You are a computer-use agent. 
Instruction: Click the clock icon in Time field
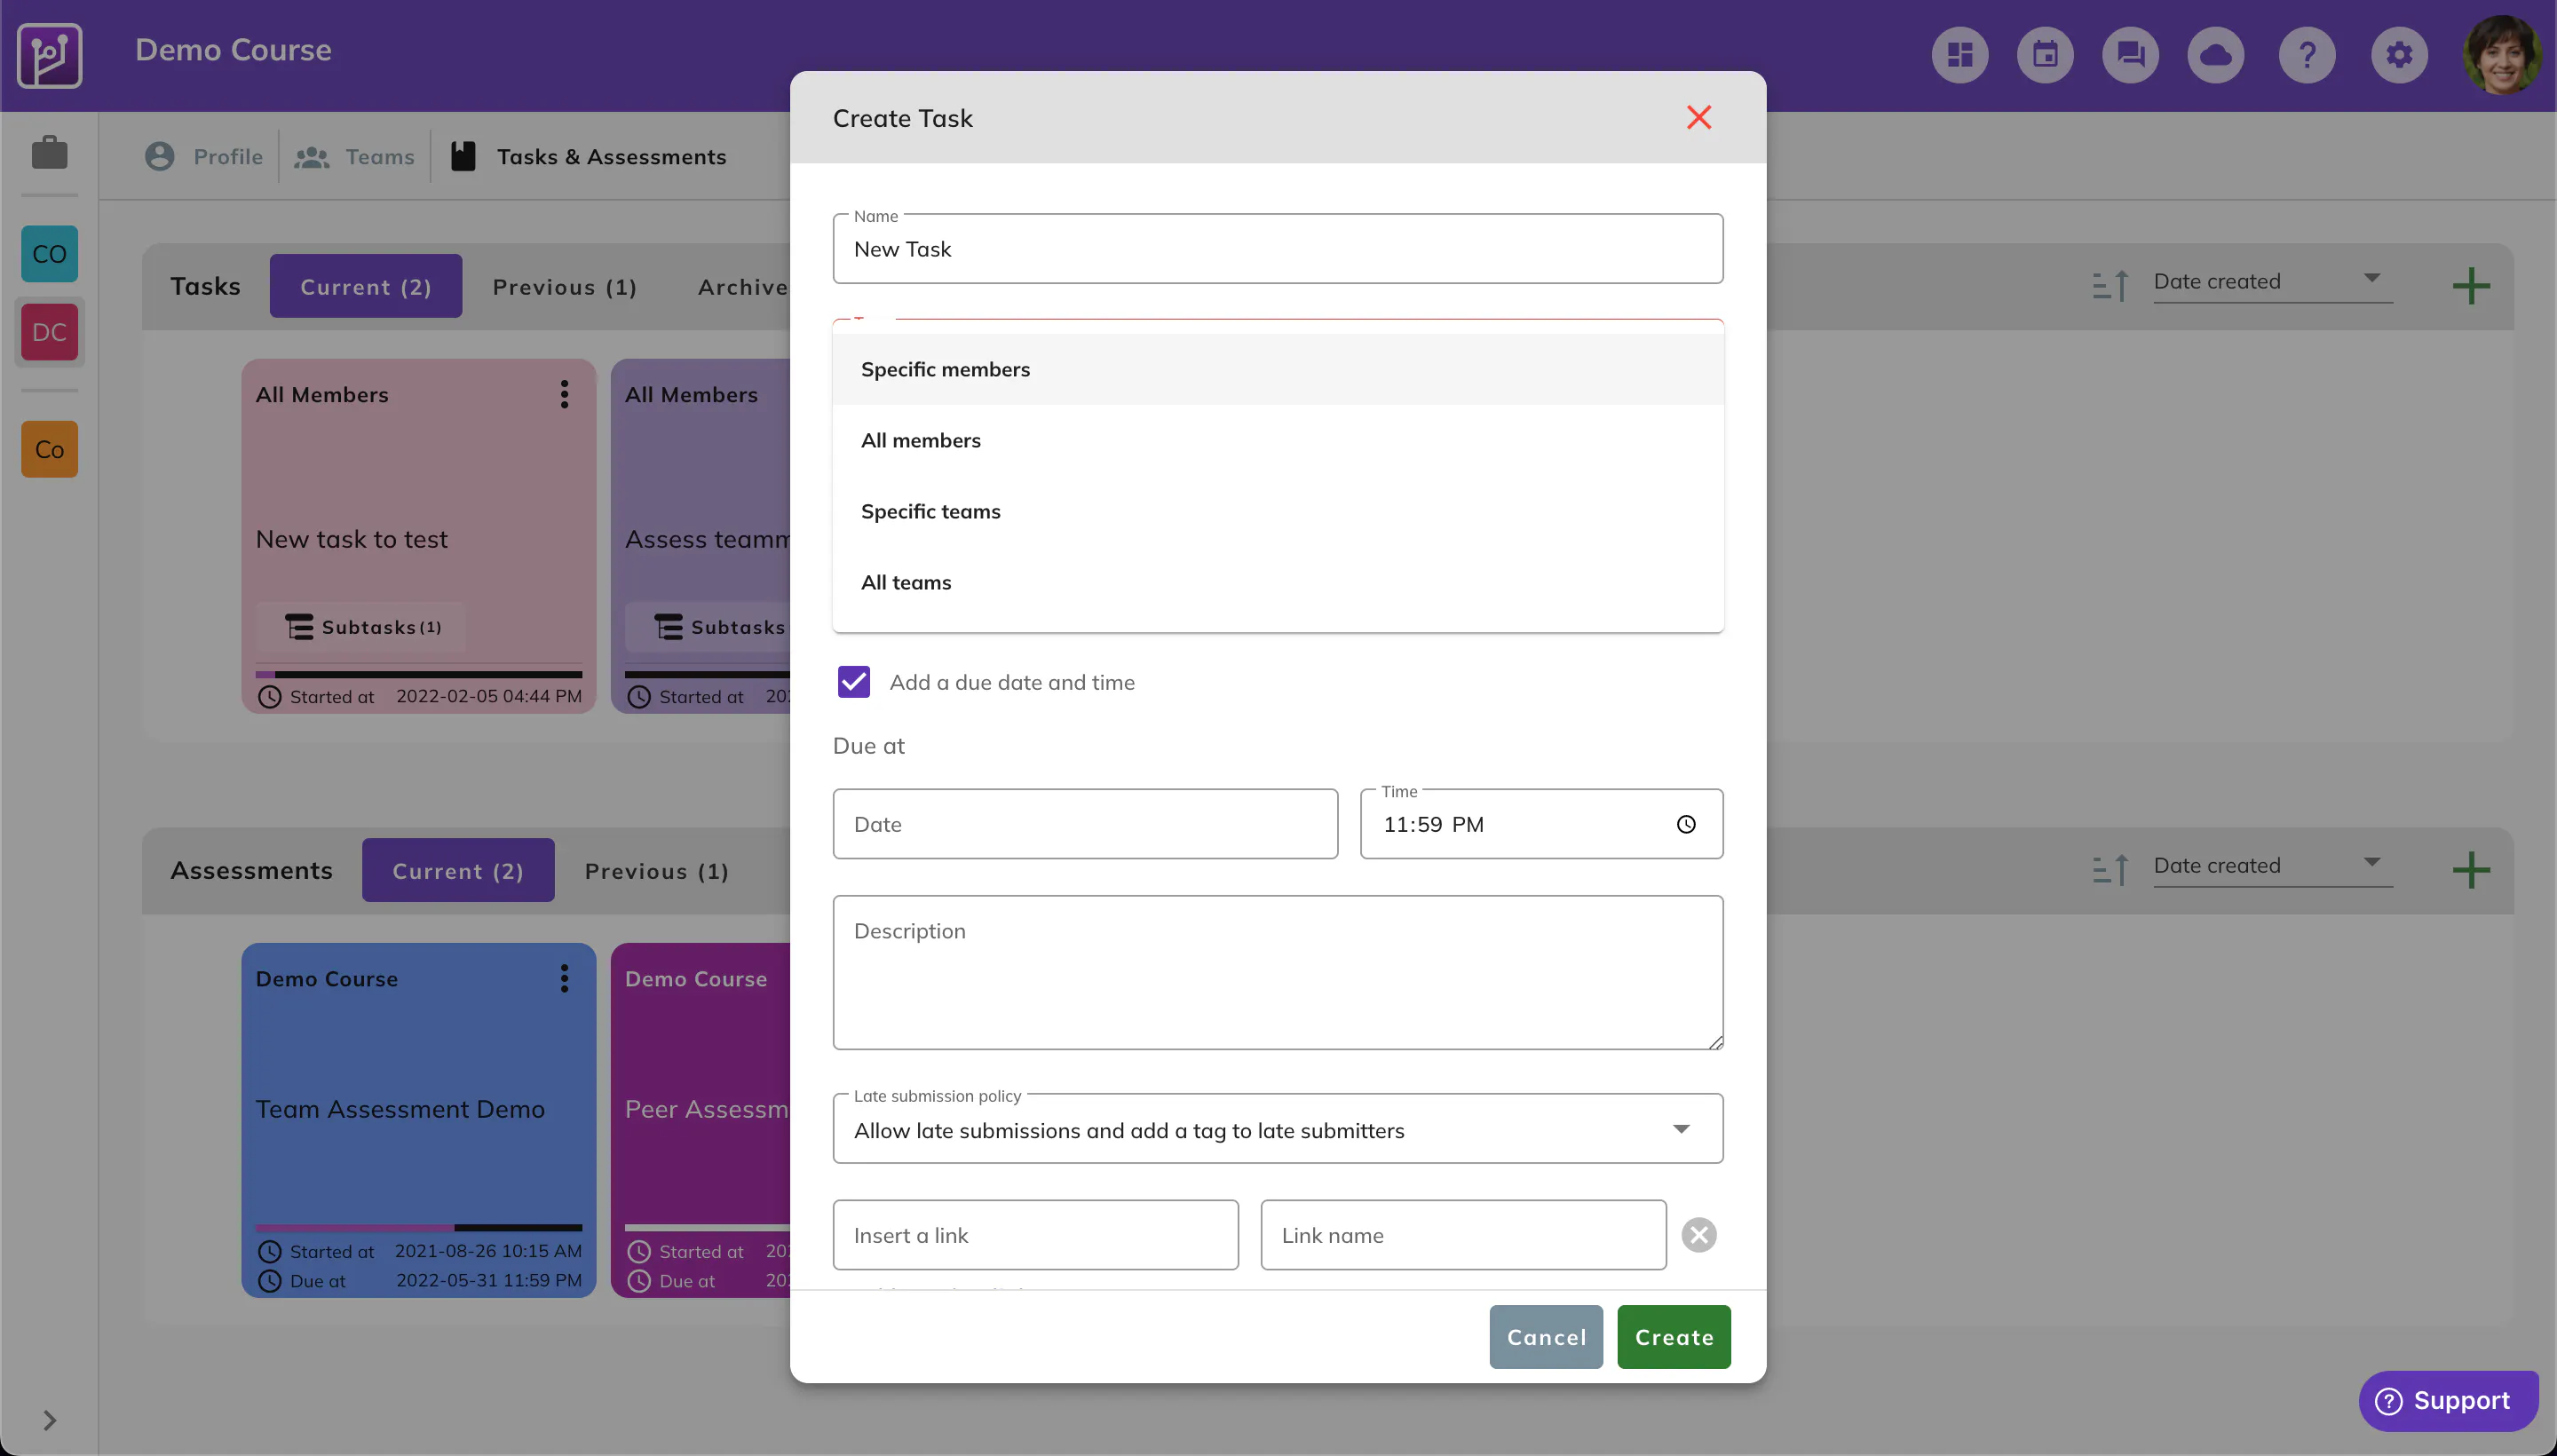[1686, 824]
